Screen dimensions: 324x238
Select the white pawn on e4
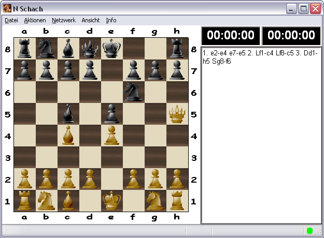click(x=111, y=136)
